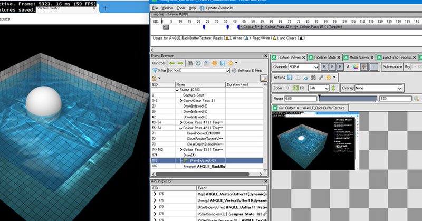Image resolution: width=422 pixels, height=221 pixels.
Task: Toggle 1:1 zoom in Texture Viewer
Action: (x=287, y=88)
